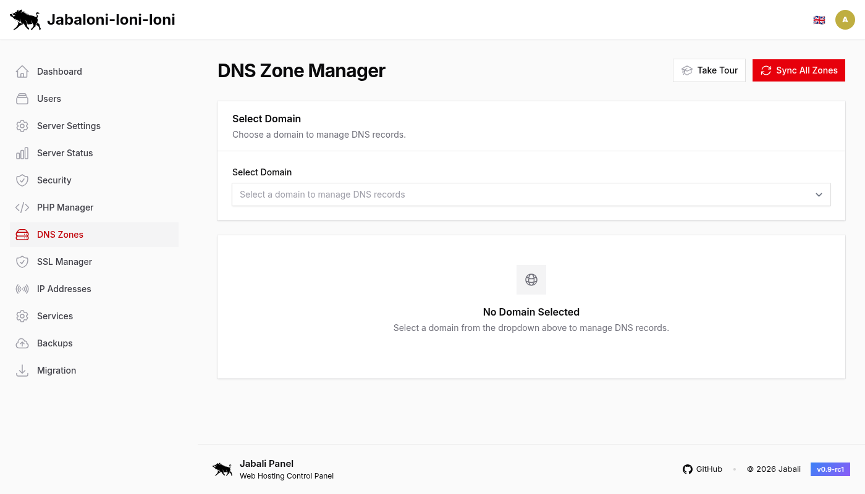Screen dimensions: 865x494
Task: Click the GitHub icon in the footer
Action: [x=688, y=469]
